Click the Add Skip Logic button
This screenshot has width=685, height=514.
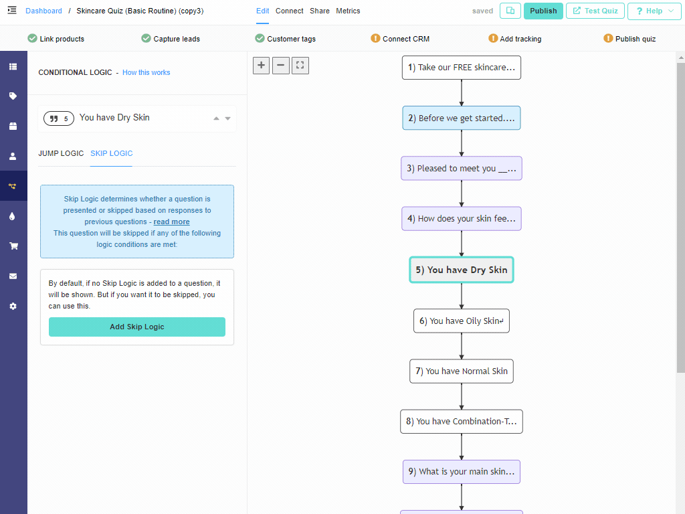[x=136, y=327]
